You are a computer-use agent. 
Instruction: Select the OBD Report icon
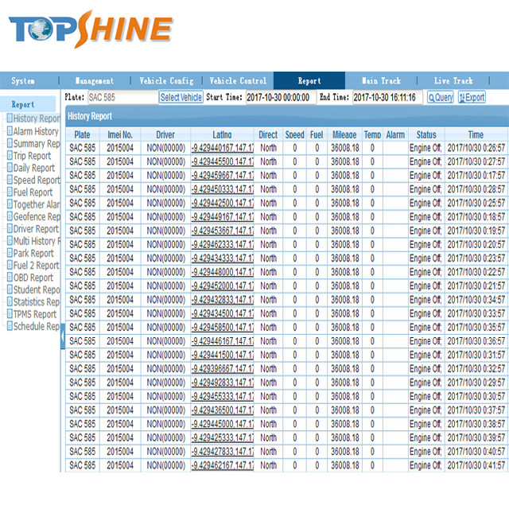(x=10, y=278)
